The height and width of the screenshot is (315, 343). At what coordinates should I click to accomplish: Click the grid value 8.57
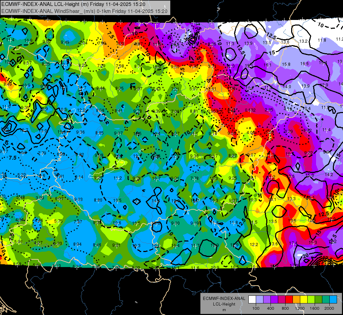(27, 63)
